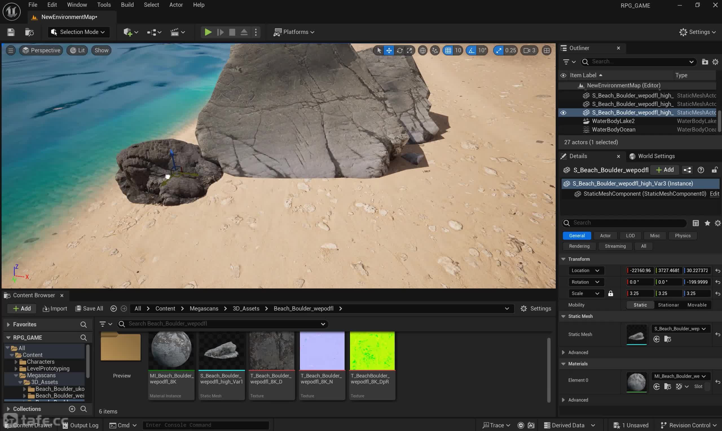Change the viewport layout with the grid icon
The width and height of the screenshot is (722, 431).
tap(547, 50)
